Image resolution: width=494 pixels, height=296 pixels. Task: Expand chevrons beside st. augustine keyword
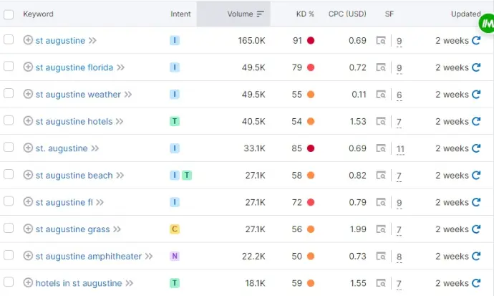tap(95, 148)
